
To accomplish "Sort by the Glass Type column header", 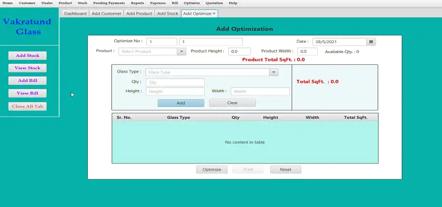I will click(x=178, y=118).
